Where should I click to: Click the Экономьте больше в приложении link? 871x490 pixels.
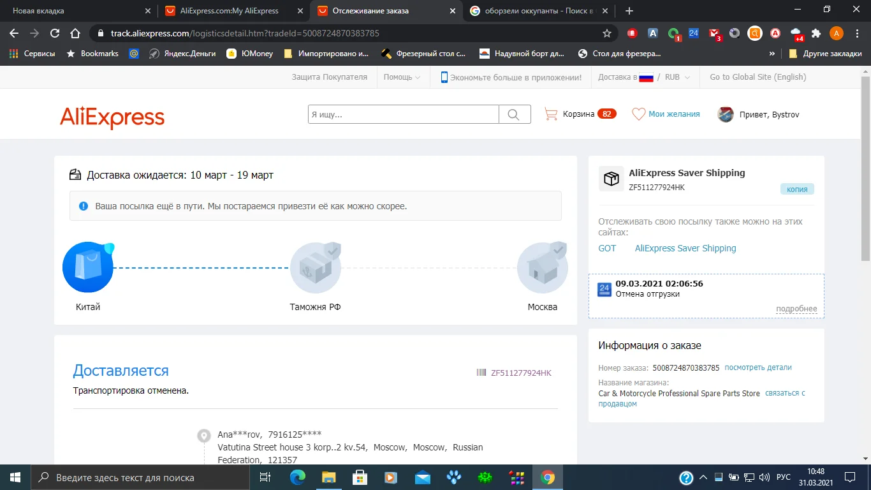pos(511,77)
